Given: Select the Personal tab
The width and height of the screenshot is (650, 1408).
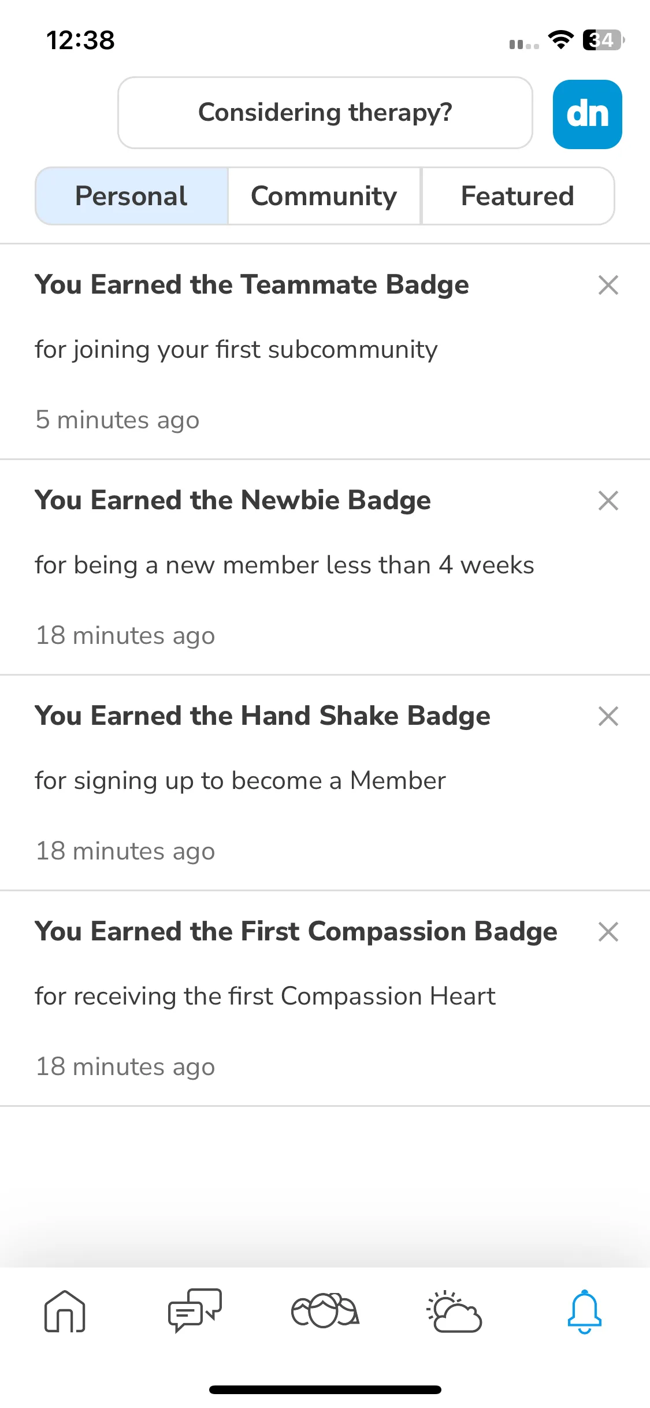Looking at the screenshot, I should click(x=132, y=196).
